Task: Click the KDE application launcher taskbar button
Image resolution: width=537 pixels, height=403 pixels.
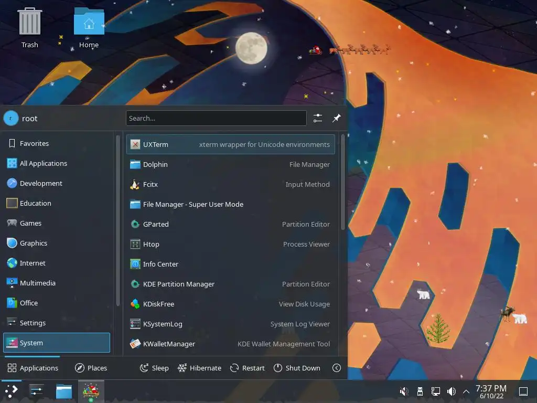Action: pos(12,391)
